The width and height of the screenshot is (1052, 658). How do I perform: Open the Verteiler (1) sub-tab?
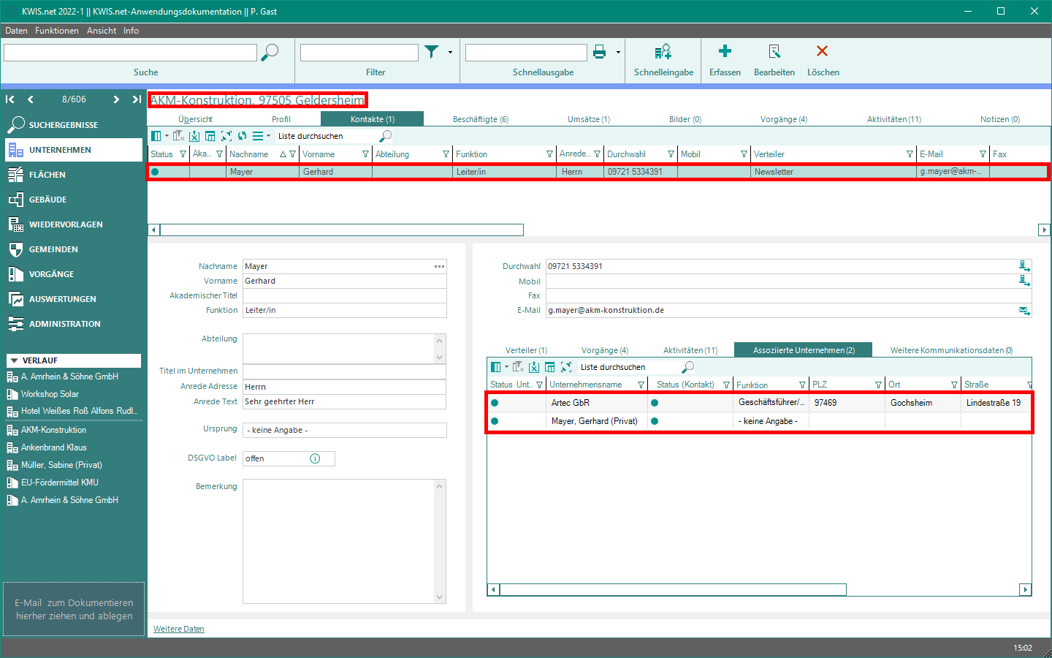point(526,350)
